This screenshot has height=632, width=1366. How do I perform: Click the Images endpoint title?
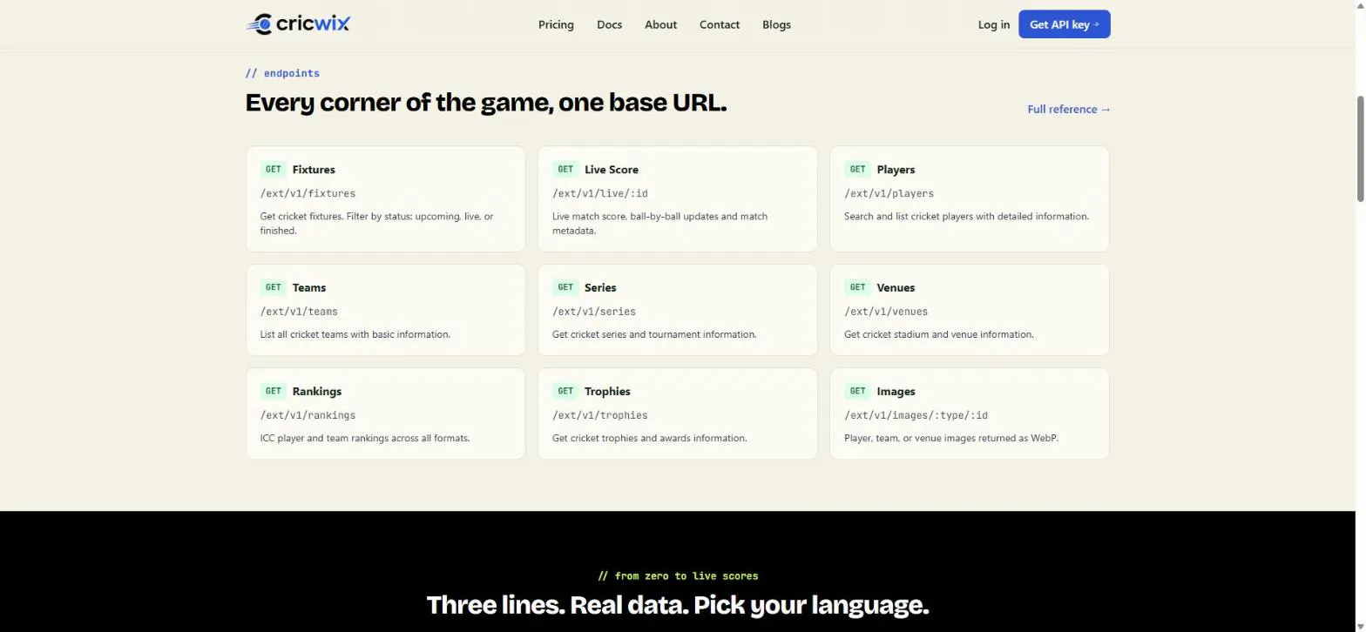[x=896, y=392]
